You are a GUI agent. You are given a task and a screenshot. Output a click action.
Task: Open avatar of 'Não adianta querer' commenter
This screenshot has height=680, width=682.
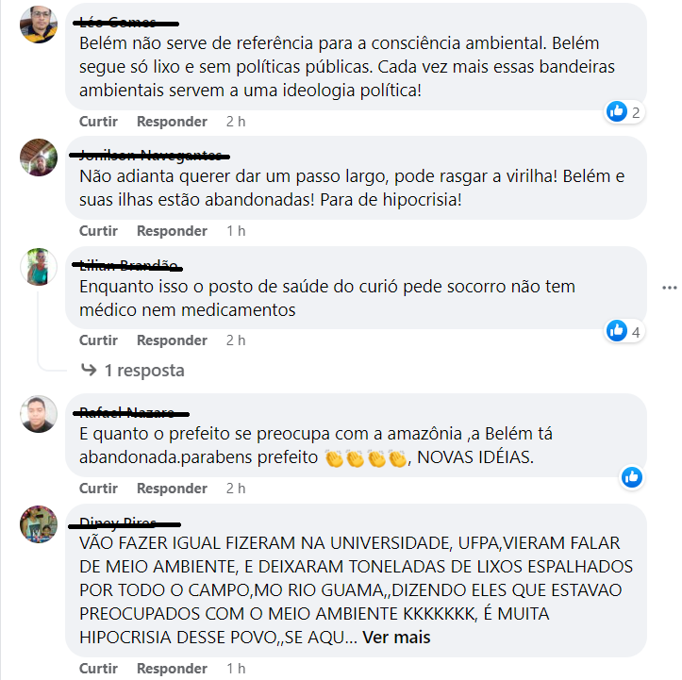39,157
